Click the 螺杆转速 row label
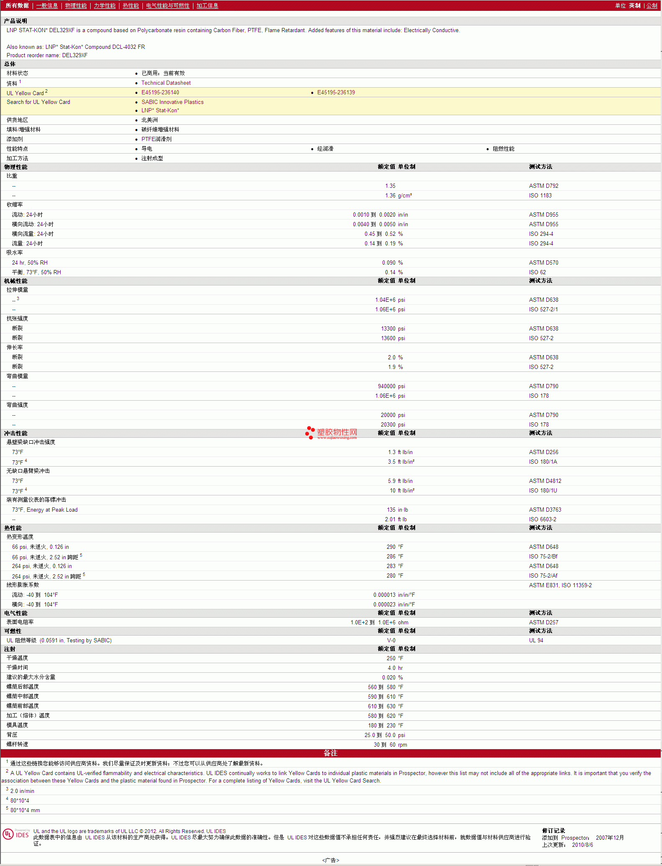This screenshot has height=866, width=662. tap(17, 745)
